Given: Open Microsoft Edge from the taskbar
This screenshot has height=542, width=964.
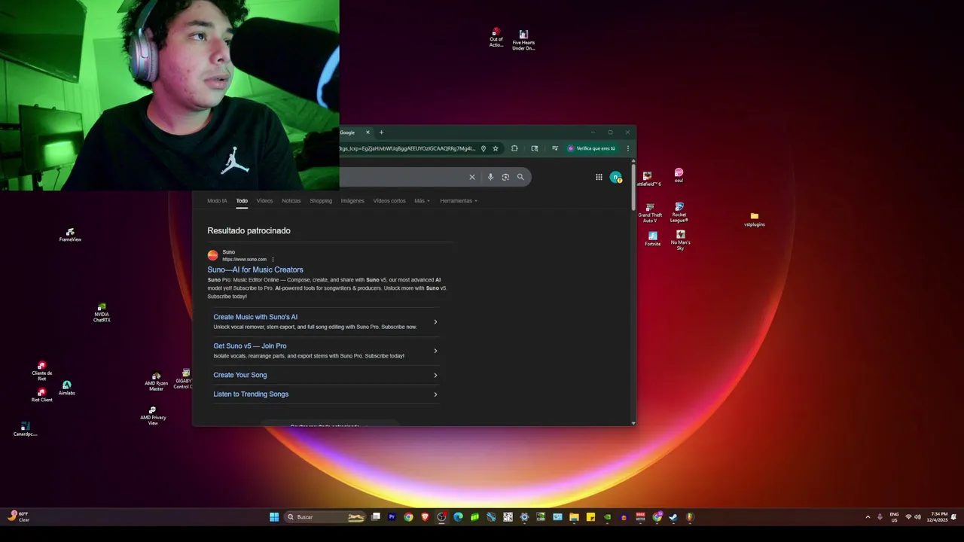Looking at the screenshot, I should tap(458, 517).
